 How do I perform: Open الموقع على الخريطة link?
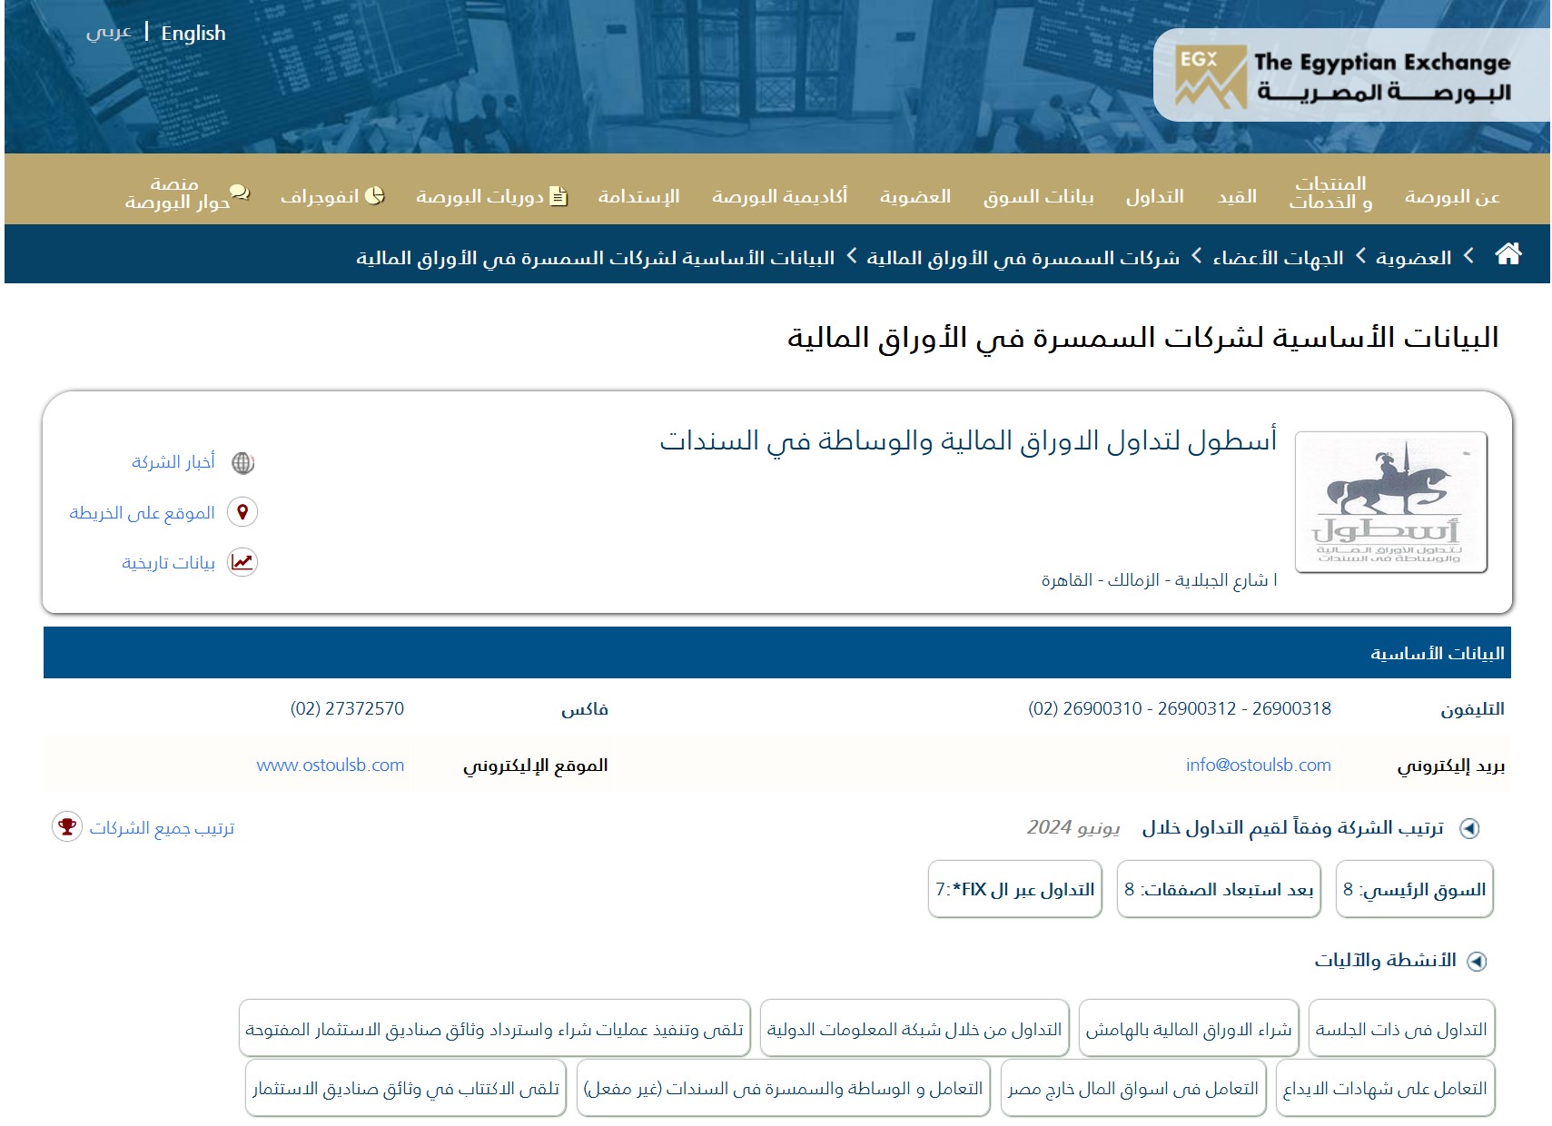tap(143, 513)
